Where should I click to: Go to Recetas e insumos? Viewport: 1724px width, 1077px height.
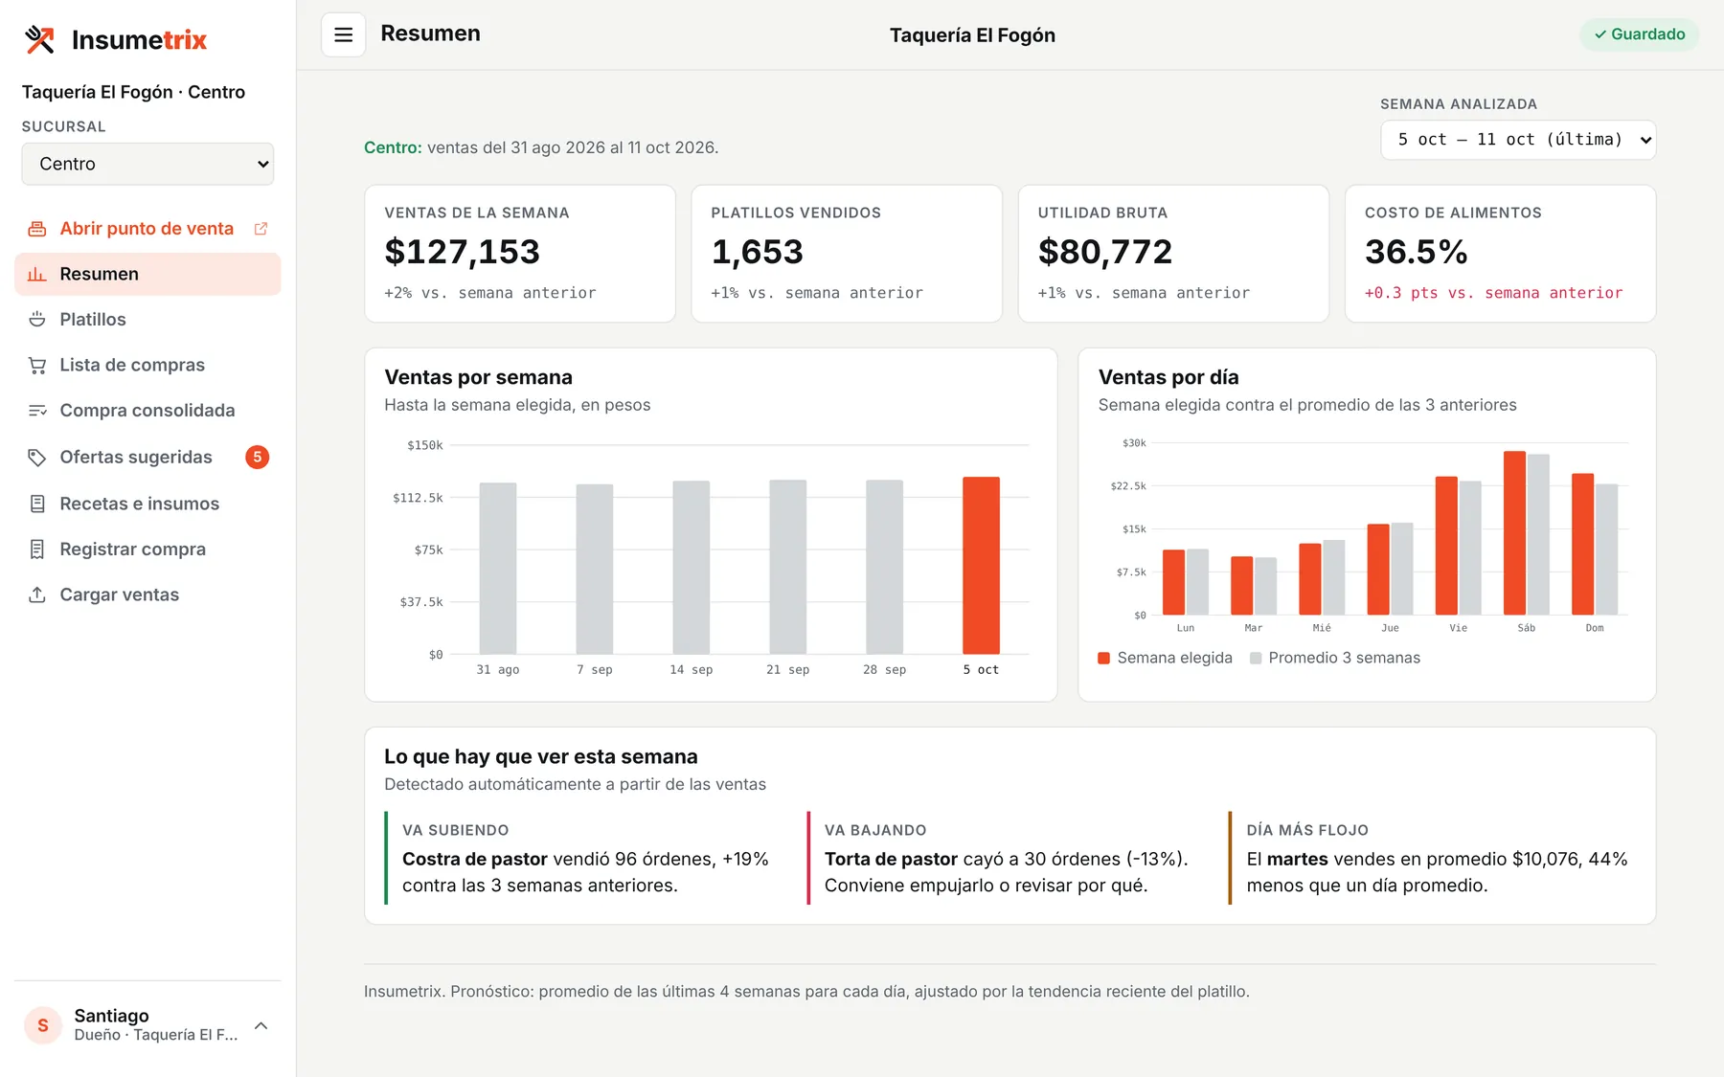(147, 504)
